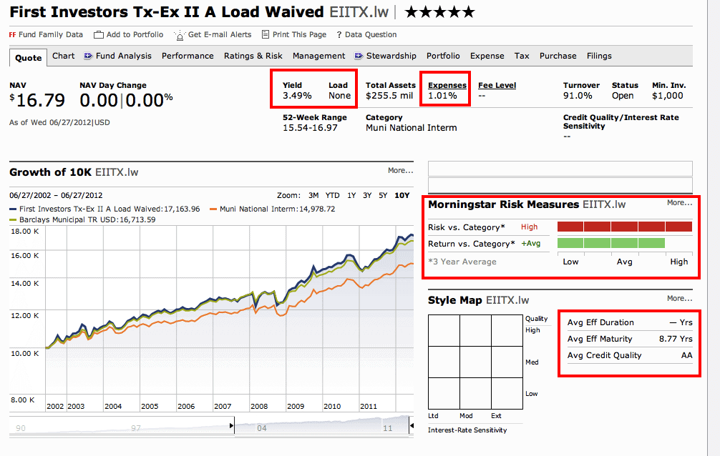Viewport: 720px width, 456px height.
Task: Set chart zoom to 5Y
Action: pos(383,195)
